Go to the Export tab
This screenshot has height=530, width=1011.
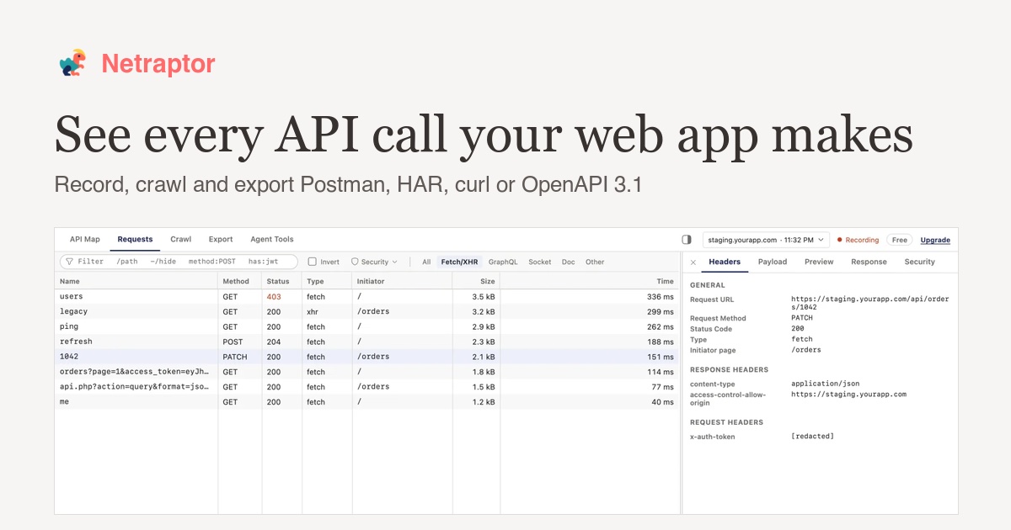click(x=221, y=239)
